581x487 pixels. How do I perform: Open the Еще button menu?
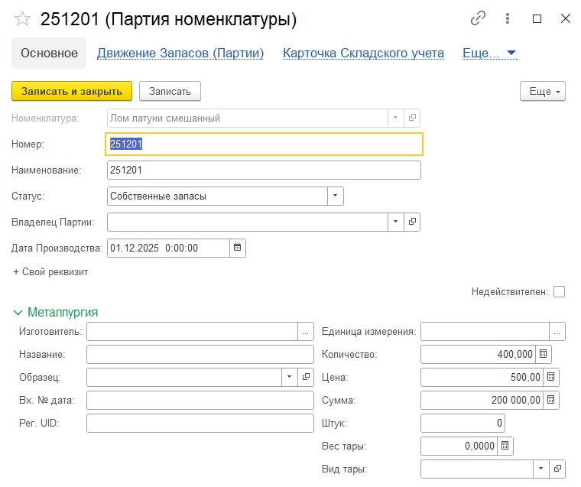(542, 92)
